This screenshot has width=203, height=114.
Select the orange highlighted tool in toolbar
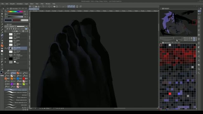pos(2,46)
